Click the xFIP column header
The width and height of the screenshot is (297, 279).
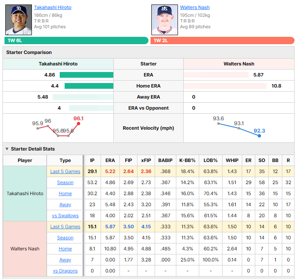146,160
